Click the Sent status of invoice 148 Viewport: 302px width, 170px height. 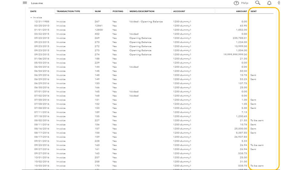pos(253,75)
